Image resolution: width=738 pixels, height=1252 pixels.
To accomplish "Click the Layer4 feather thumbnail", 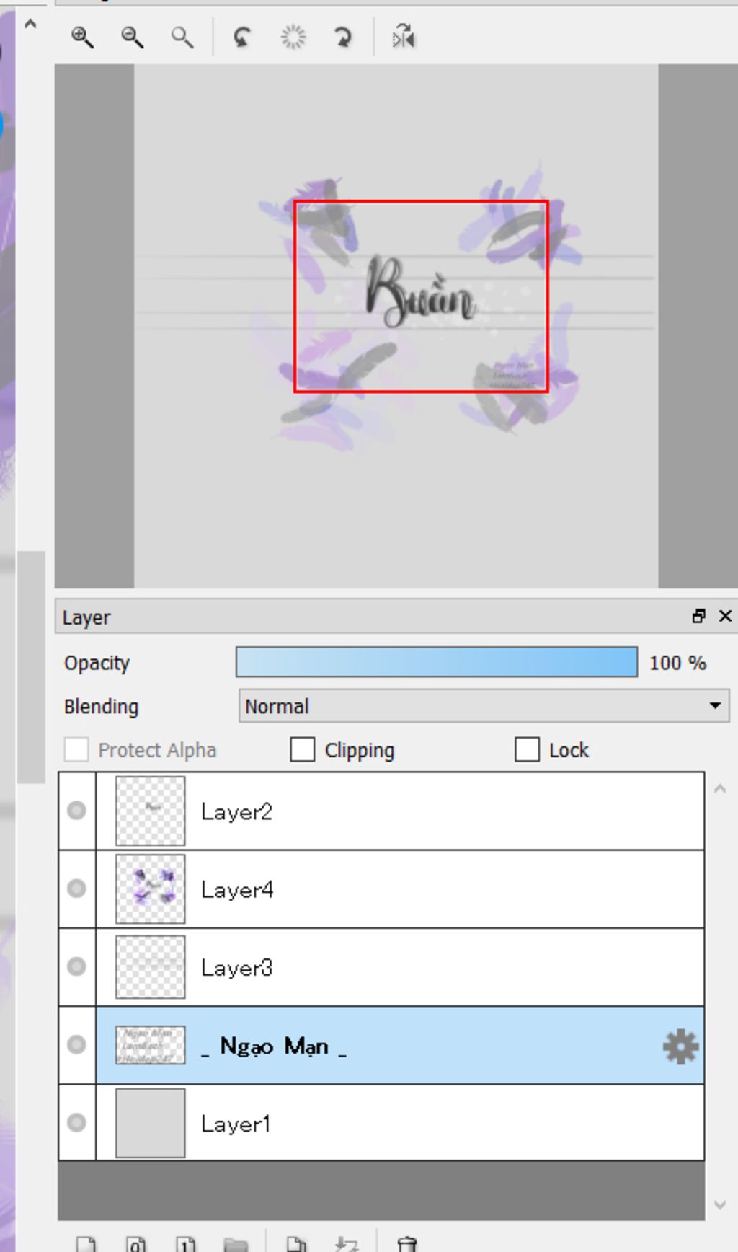I will (151, 889).
